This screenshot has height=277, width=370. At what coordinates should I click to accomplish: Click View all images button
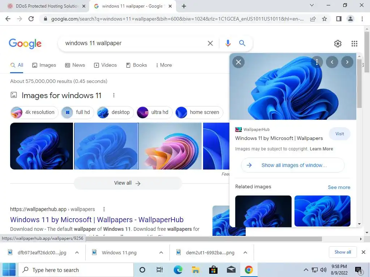tap(128, 183)
